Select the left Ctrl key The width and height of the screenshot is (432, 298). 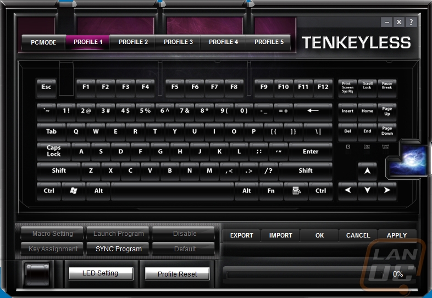tap(49, 191)
